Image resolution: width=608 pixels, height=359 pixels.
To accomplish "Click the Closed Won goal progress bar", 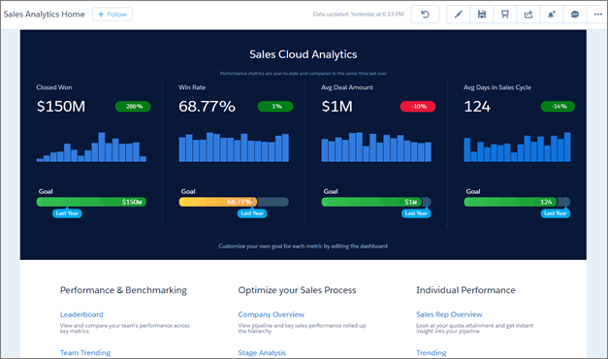I will pyautogui.click(x=91, y=202).
